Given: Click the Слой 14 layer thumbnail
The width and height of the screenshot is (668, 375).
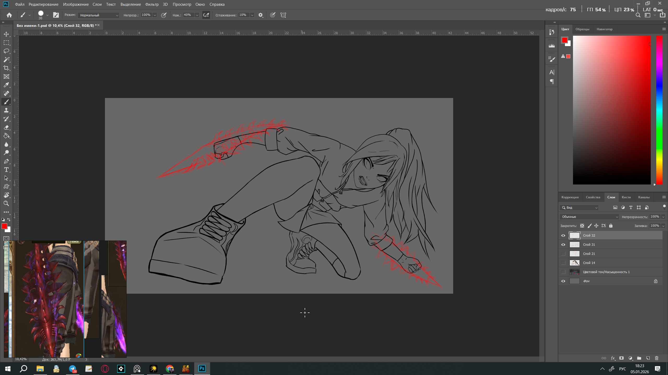Looking at the screenshot, I should tap(574, 263).
